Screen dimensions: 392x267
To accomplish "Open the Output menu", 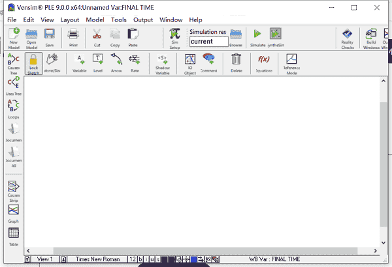I will click(x=143, y=20).
